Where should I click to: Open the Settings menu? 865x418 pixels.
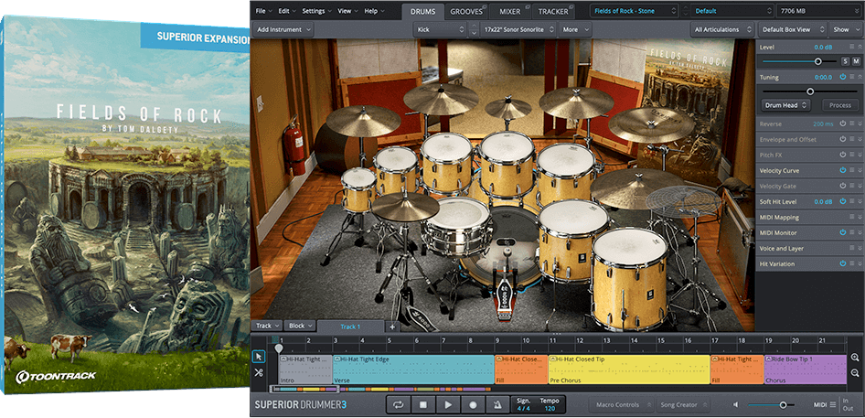pos(315,11)
